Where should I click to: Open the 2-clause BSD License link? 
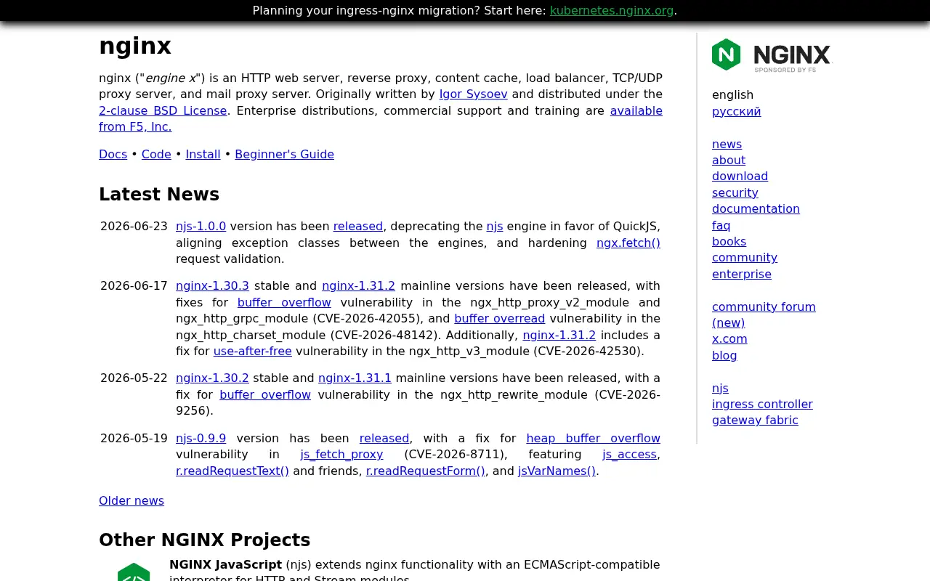coord(163,110)
